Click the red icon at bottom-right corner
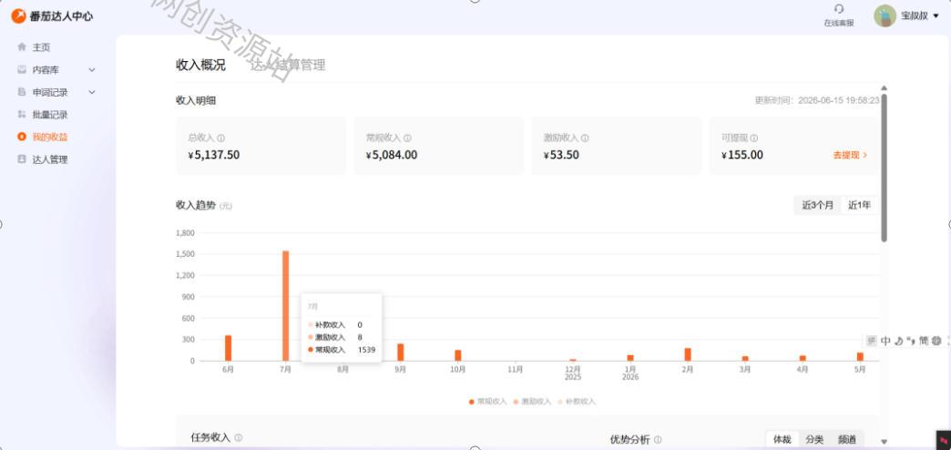Screen dimensions: 951x450 943,440
